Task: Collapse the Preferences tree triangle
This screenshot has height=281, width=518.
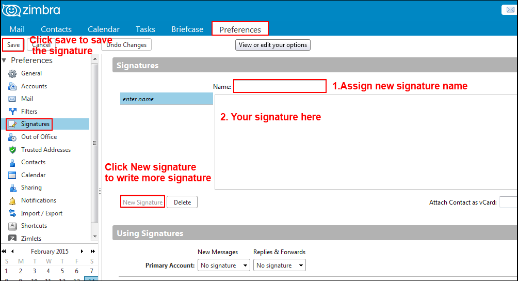Action: [5, 60]
